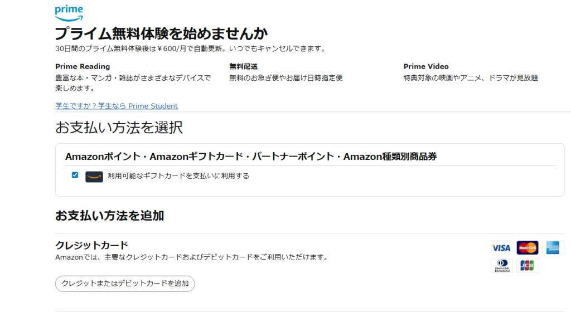The image size is (571, 312).
Task: Open the Prime Student link
Action: pyautogui.click(x=117, y=106)
